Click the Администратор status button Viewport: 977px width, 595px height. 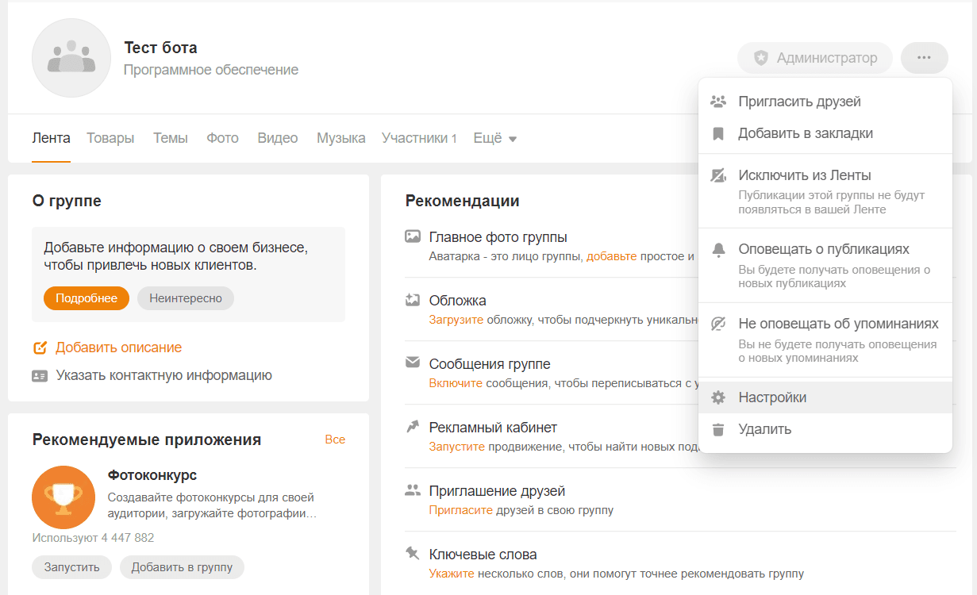pos(815,58)
